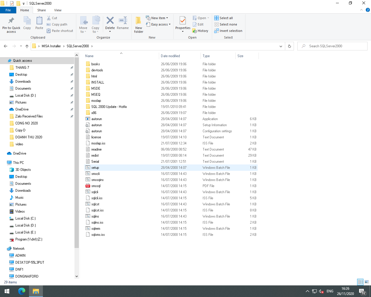Open the Easy access dropdown
The width and height of the screenshot is (371, 297).
pos(158,24)
